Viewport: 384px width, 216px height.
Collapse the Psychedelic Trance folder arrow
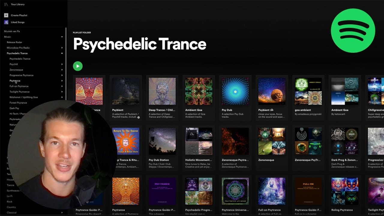pyautogui.click(x=62, y=53)
